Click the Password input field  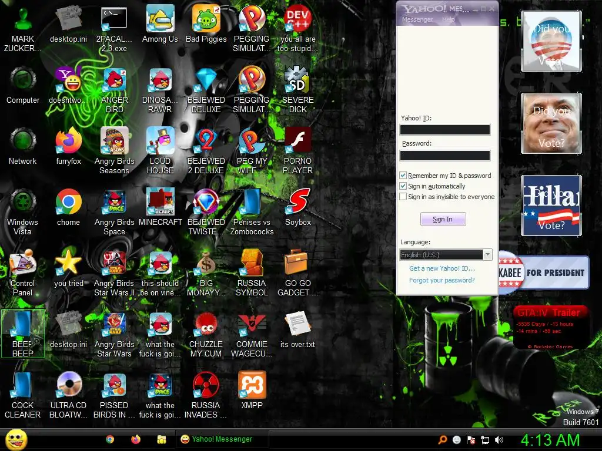click(445, 155)
